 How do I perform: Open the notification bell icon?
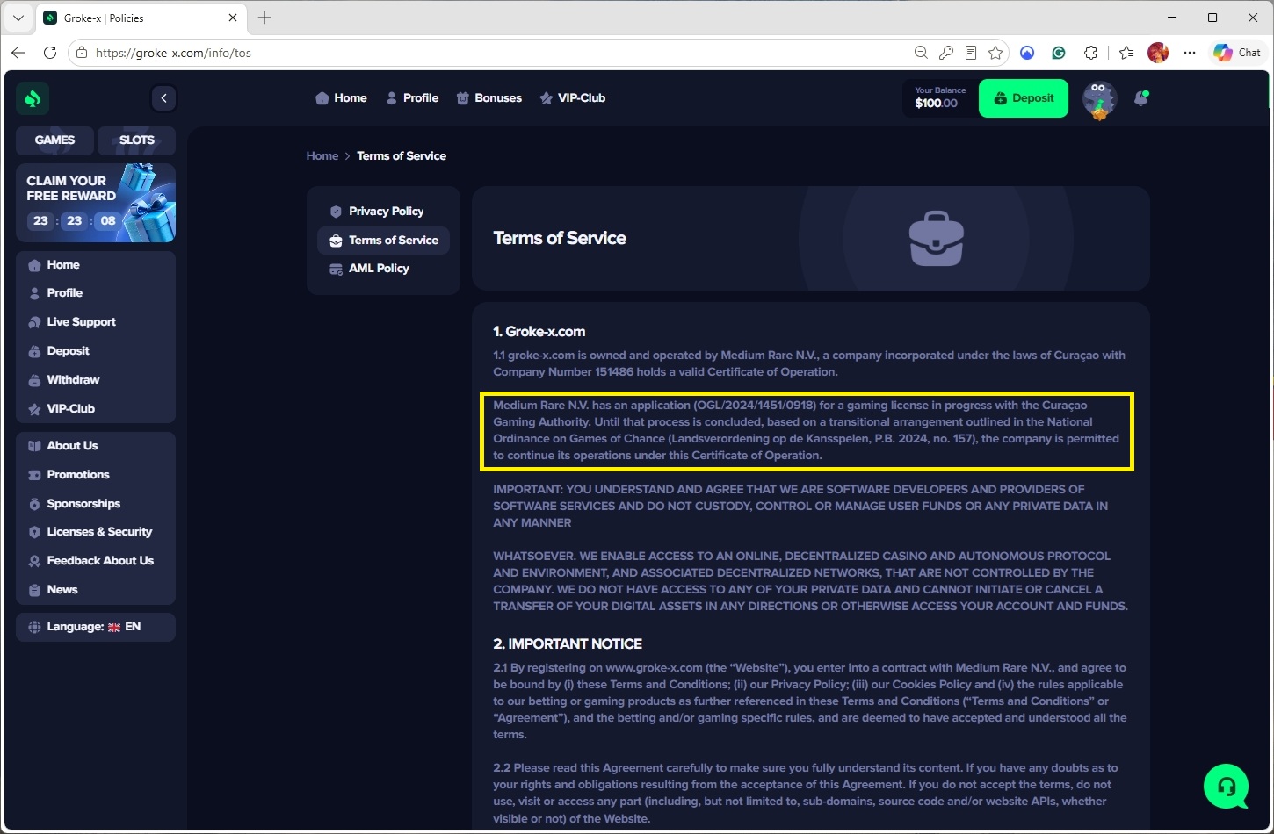[x=1141, y=98]
